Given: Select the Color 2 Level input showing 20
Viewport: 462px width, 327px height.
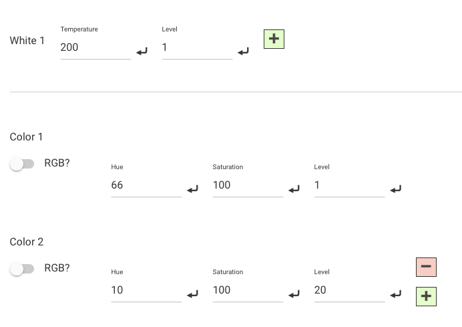Looking at the screenshot, I should click(349, 290).
